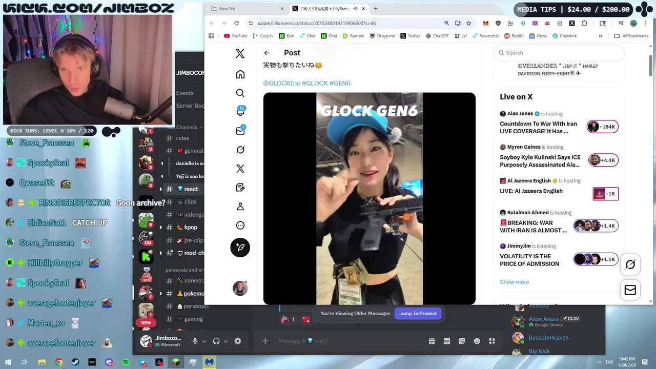656x369 pixels.
Task: Open YouTube bookmark
Action: pos(236,36)
